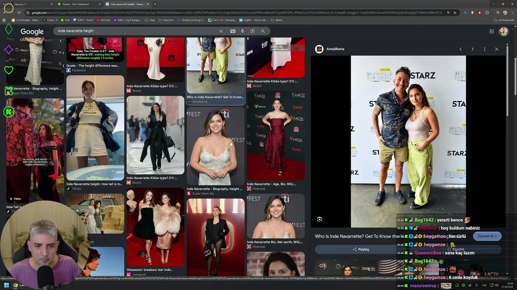Open Chrome from the taskbar
The image size is (517, 290).
pos(15,286)
